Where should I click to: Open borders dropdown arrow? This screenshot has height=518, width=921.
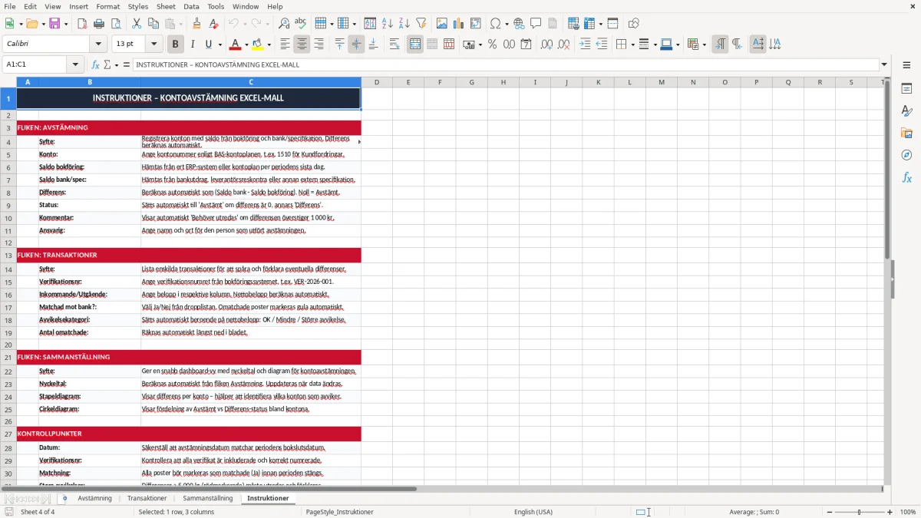click(x=632, y=45)
